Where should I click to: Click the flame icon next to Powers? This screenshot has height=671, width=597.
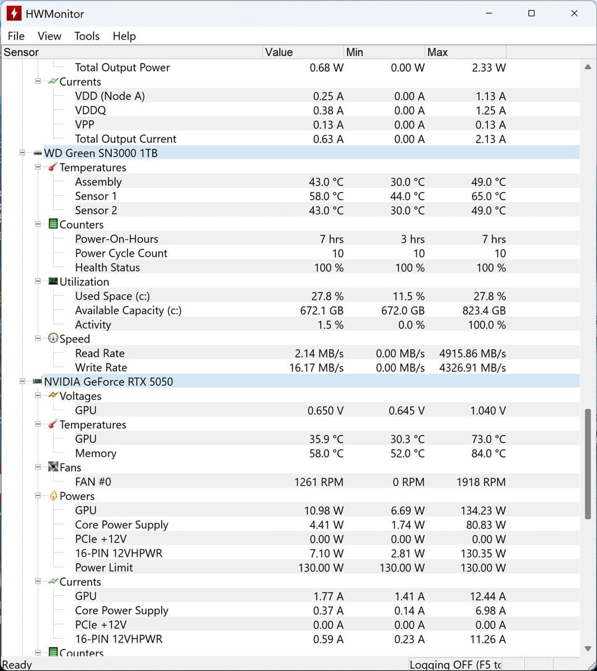(x=53, y=495)
